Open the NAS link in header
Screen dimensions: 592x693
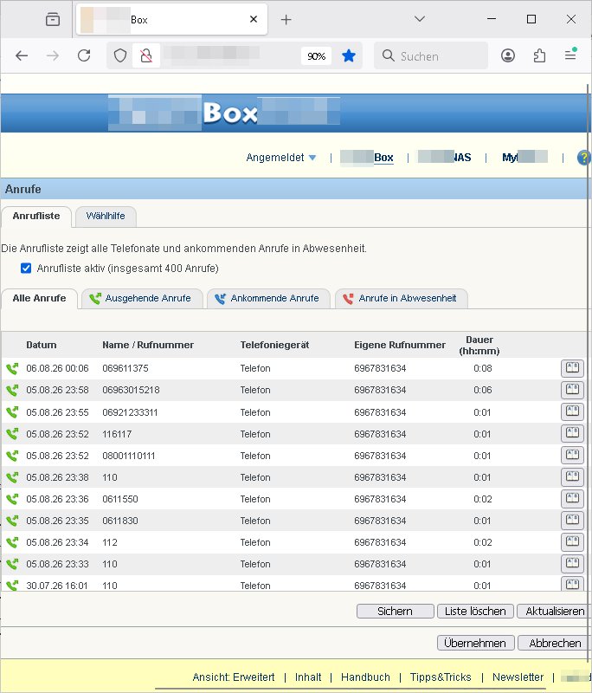point(445,158)
